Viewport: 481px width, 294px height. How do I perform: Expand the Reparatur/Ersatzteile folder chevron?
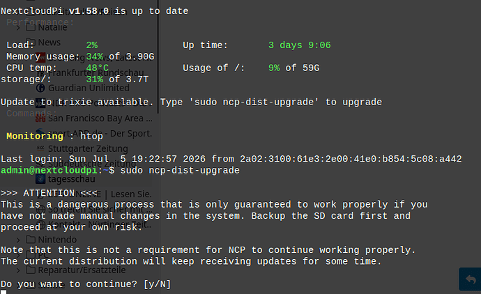coord(18,270)
